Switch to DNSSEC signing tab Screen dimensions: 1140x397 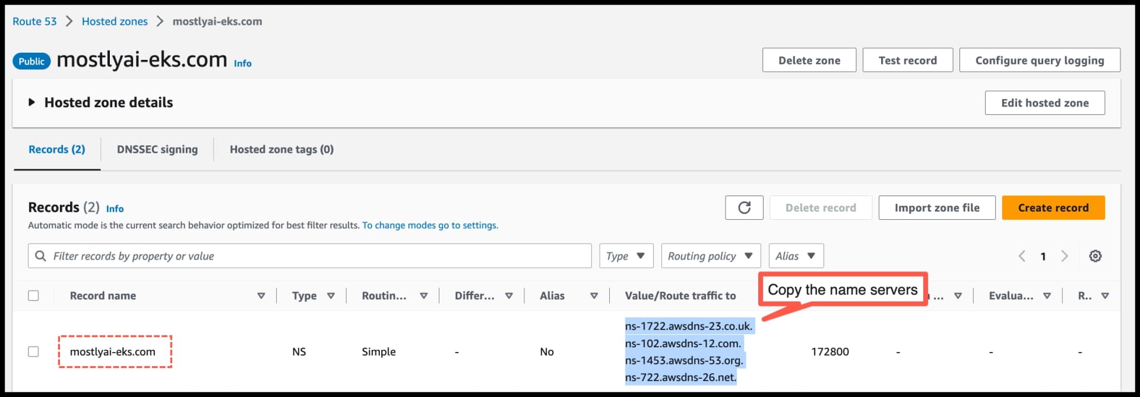[157, 149]
